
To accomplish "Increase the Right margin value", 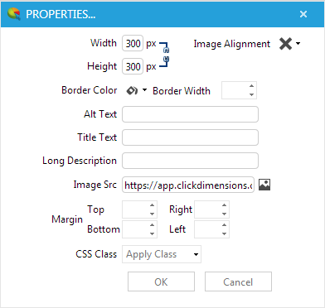I will coord(224,205).
